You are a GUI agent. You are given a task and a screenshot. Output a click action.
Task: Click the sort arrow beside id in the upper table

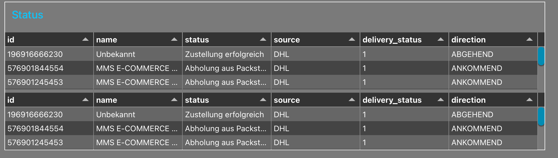(85, 39)
